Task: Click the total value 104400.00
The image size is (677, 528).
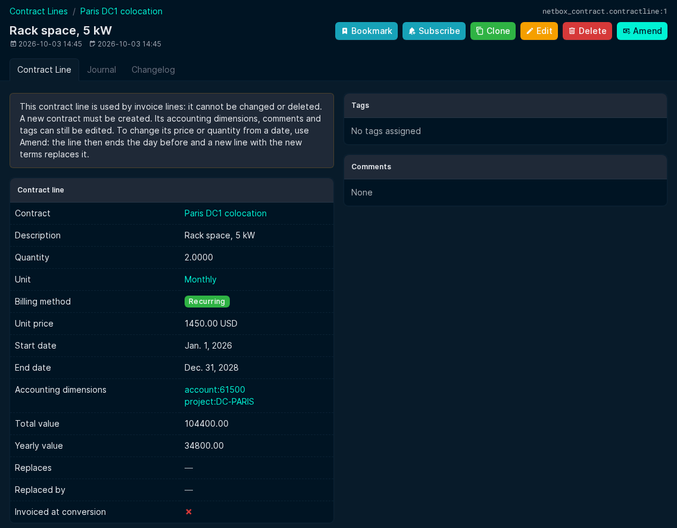Action: [207, 424]
